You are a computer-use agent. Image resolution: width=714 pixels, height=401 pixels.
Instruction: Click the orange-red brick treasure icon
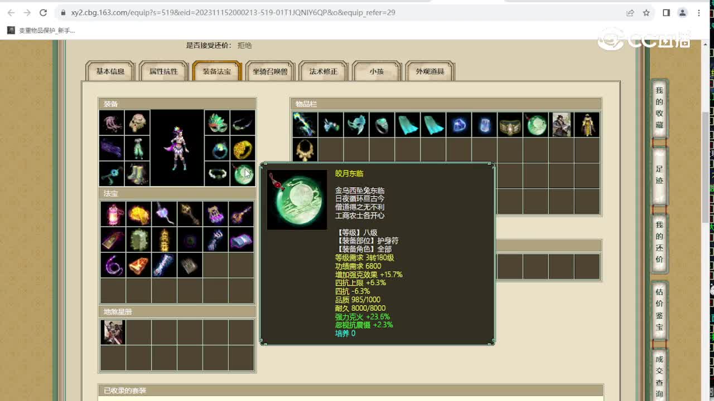coord(138,265)
